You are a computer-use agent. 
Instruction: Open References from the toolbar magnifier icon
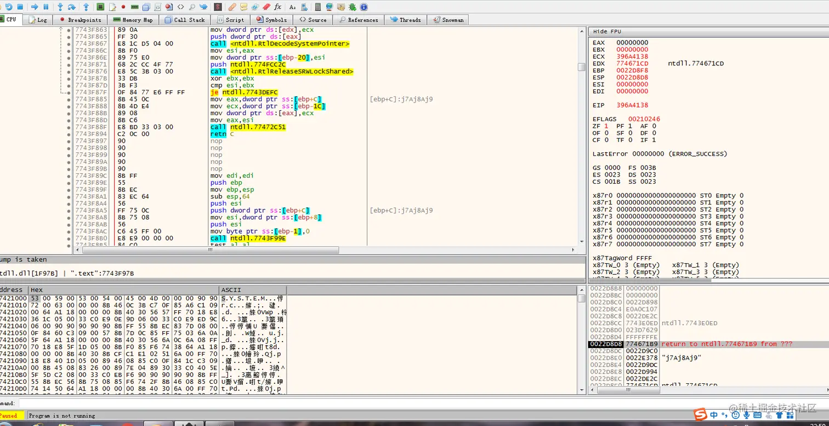[192, 7]
